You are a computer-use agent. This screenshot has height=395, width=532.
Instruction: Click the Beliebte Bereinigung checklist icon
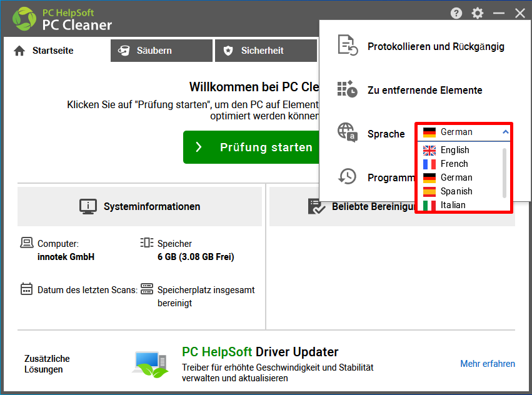[x=316, y=206]
